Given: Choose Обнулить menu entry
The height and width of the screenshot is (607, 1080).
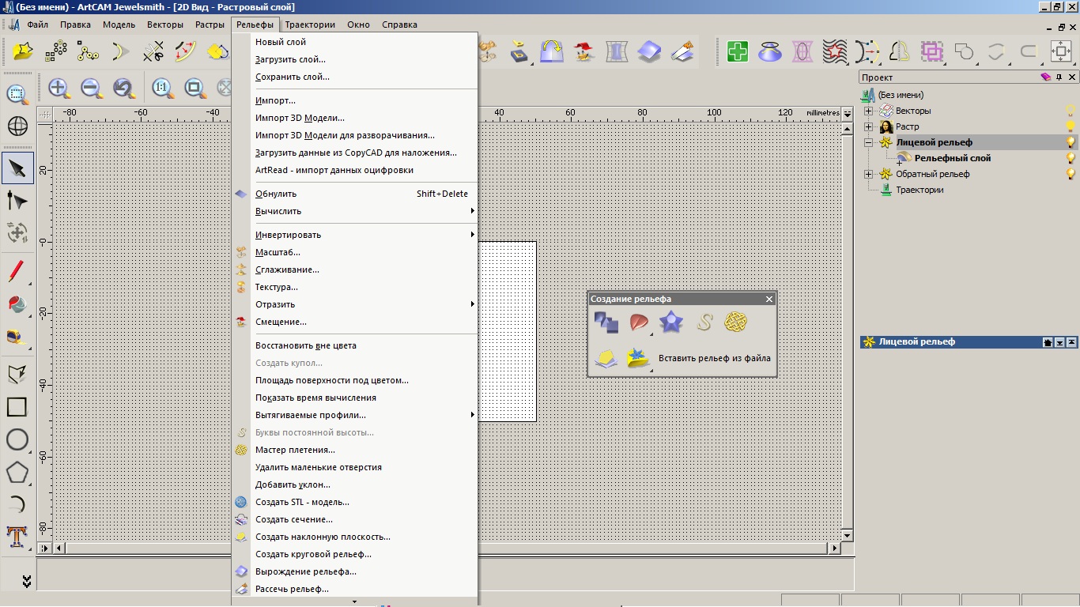Looking at the screenshot, I should click(355, 194).
